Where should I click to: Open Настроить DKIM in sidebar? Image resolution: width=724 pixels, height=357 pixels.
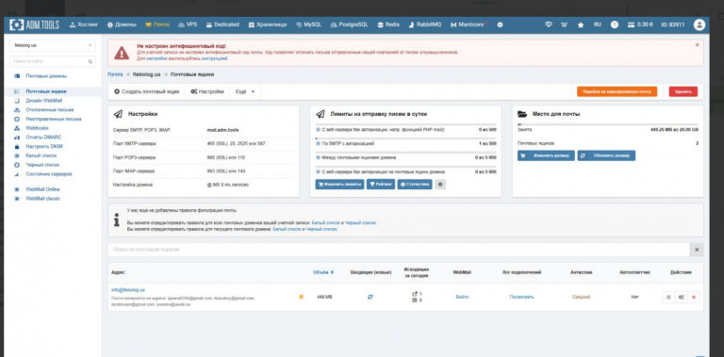pos(44,147)
